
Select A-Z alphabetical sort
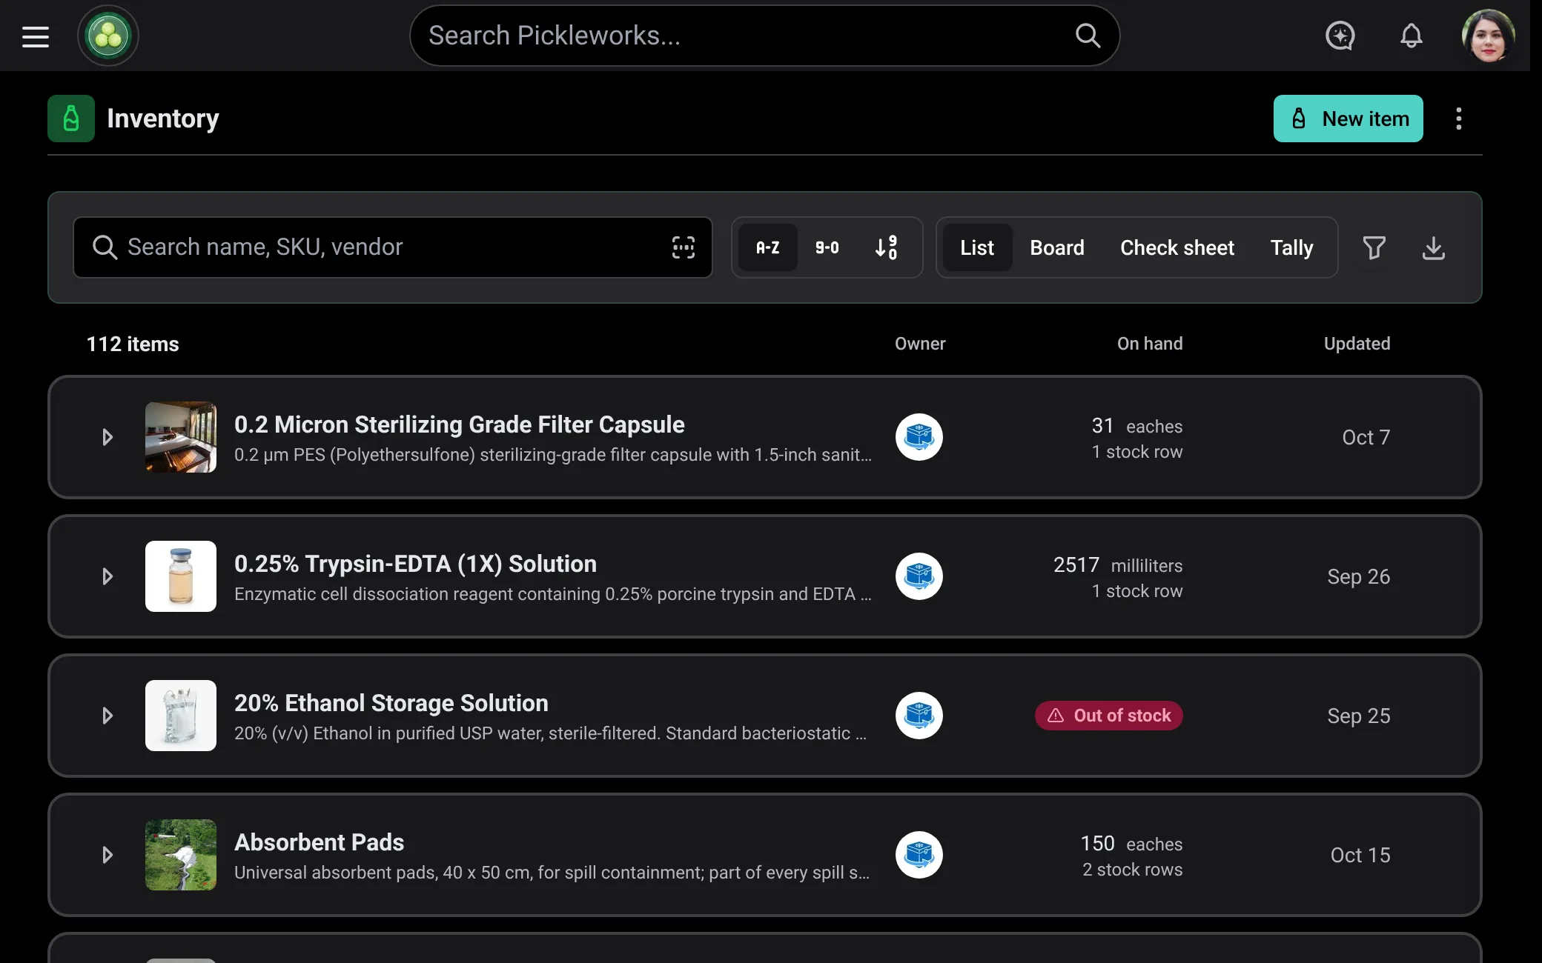(x=768, y=247)
